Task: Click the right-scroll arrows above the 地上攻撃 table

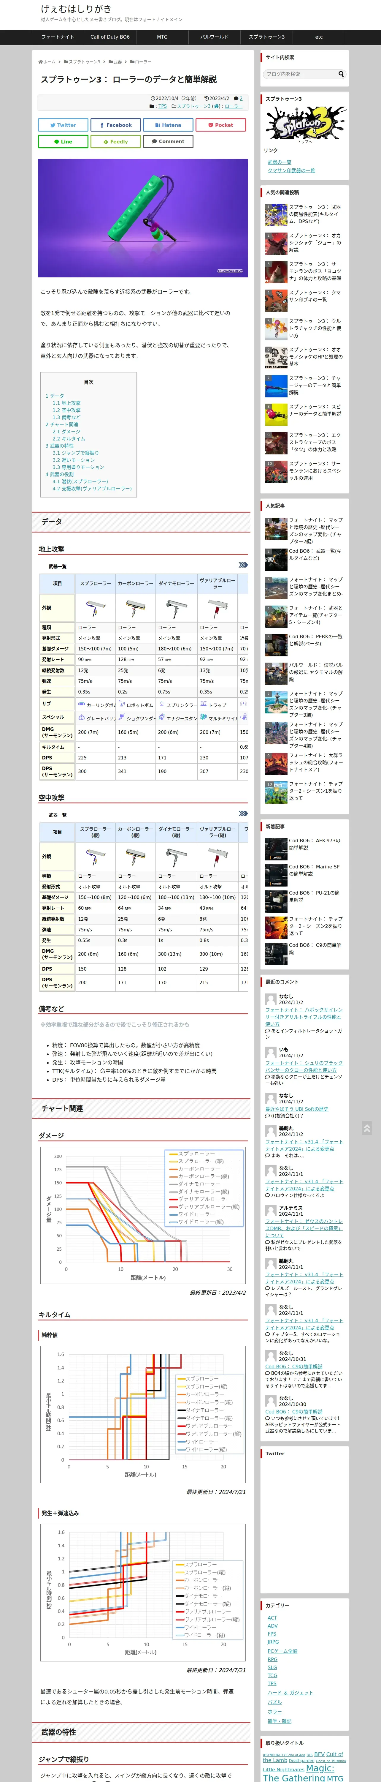Action: [x=243, y=565]
